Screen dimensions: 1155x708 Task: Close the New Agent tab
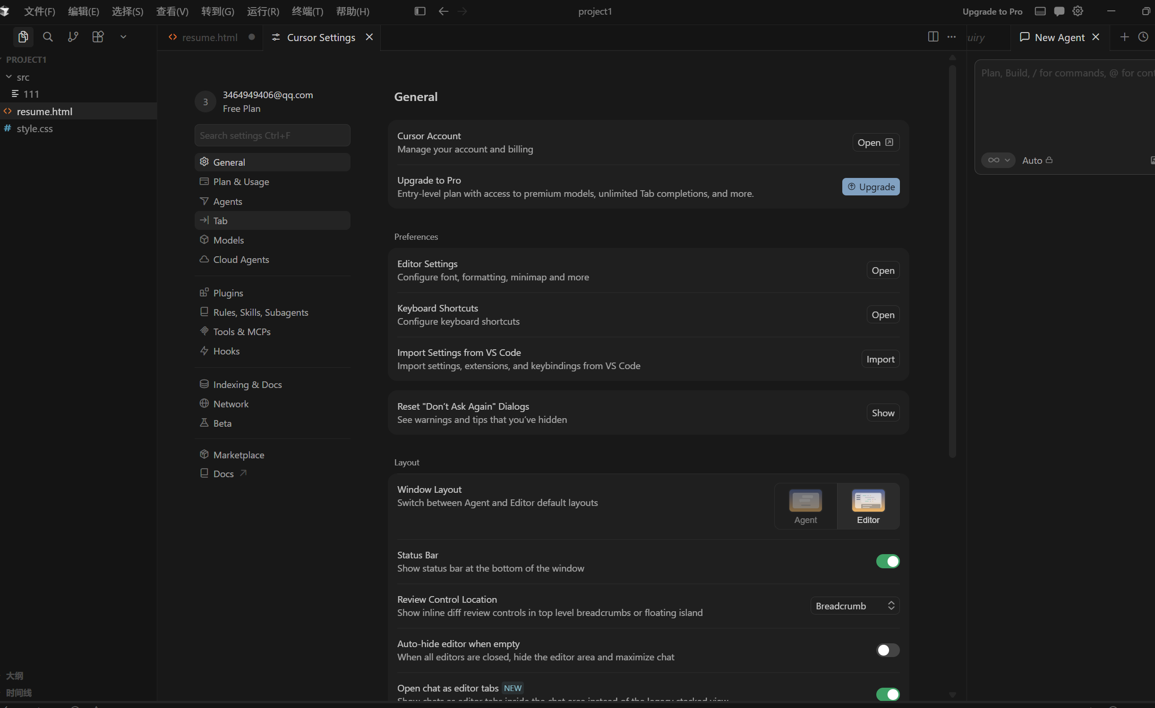click(1096, 37)
